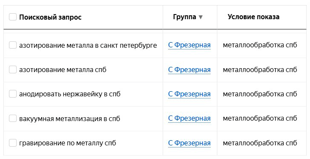Click С Фрезерная link in вакуумная металлизация row
Viewport: 310px width, 159px height.
point(189,119)
